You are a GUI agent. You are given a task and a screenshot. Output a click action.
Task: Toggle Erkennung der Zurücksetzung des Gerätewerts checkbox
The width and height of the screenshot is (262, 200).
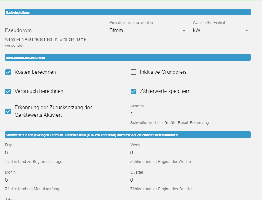tap(8, 111)
